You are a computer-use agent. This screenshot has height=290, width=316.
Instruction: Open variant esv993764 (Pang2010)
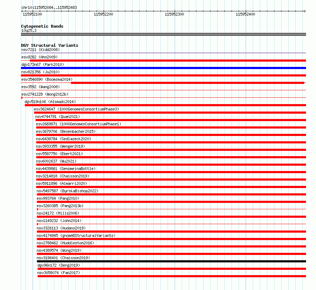(x=58, y=198)
